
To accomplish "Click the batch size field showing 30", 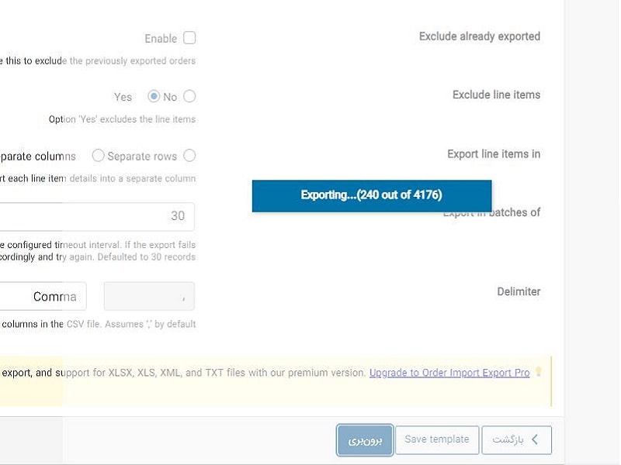I will [x=97, y=216].
